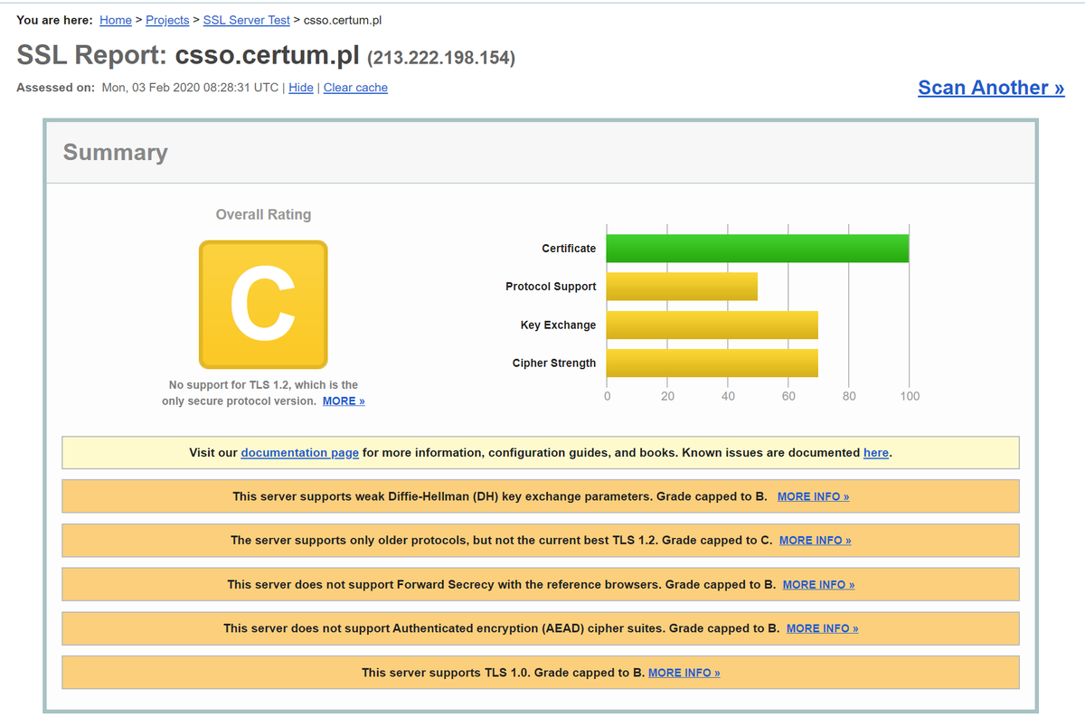
Task: Click the Summary section heading
Action: [115, 152]
